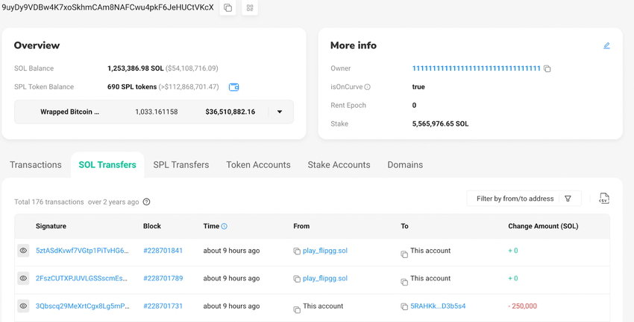Image resolution: width=634 pixels, height=322 pixels.
Task: Open the Owner address link
Action: pyautogui.click(x=476, y=68)
